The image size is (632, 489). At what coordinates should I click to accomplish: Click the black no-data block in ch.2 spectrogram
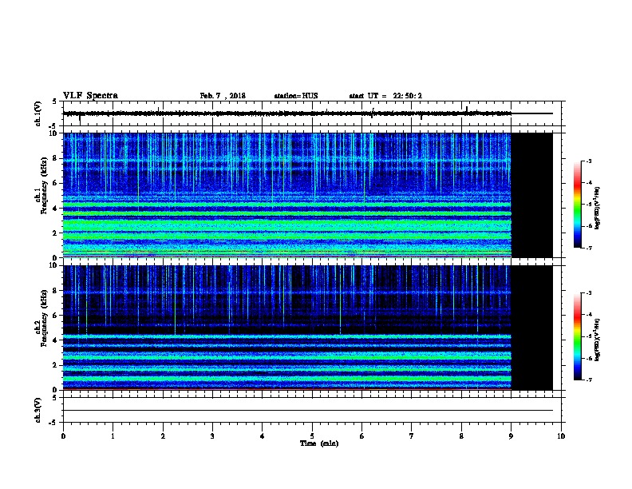pyautogui.click(x=532, y=328)
